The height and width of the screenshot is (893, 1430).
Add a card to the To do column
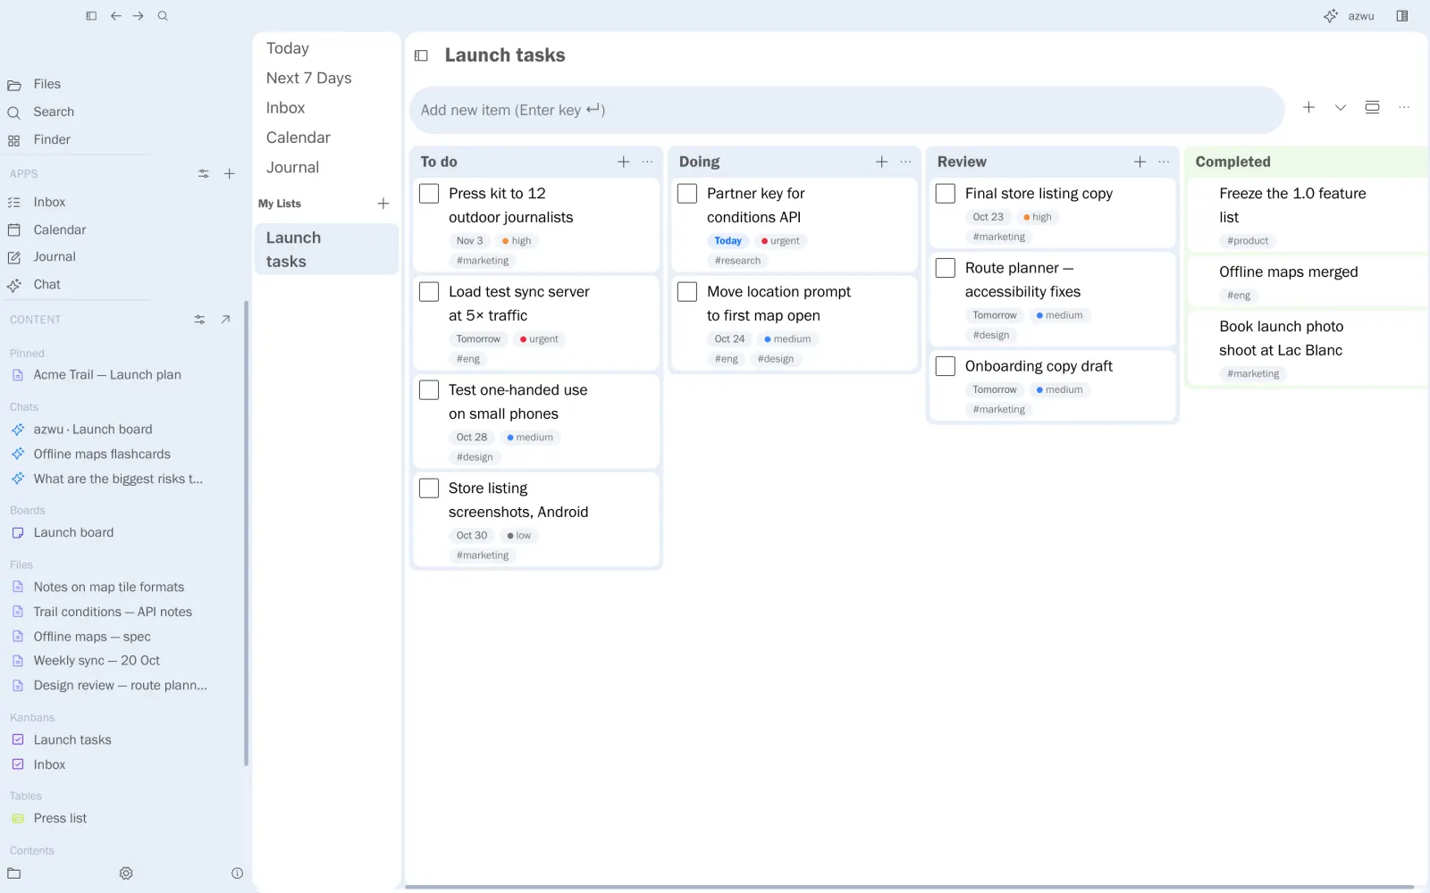pos(624,162)
